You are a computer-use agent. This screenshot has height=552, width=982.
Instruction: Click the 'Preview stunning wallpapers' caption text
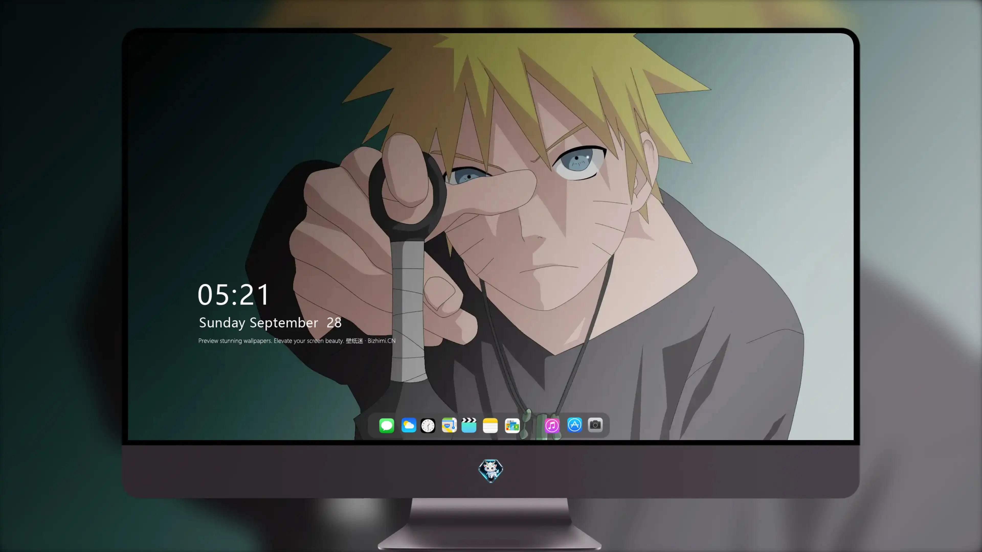pos(297,341)
